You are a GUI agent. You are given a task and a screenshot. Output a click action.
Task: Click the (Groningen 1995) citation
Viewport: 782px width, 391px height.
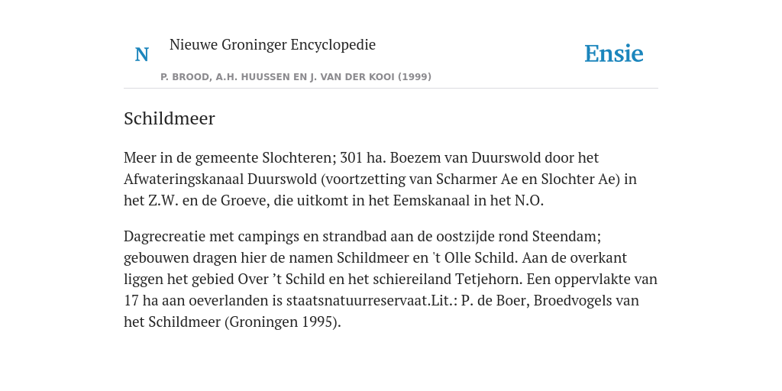coord(283,322)
